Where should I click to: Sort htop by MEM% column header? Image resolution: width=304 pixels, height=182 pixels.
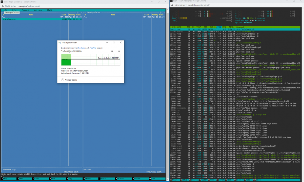click(x=224, y=27)
